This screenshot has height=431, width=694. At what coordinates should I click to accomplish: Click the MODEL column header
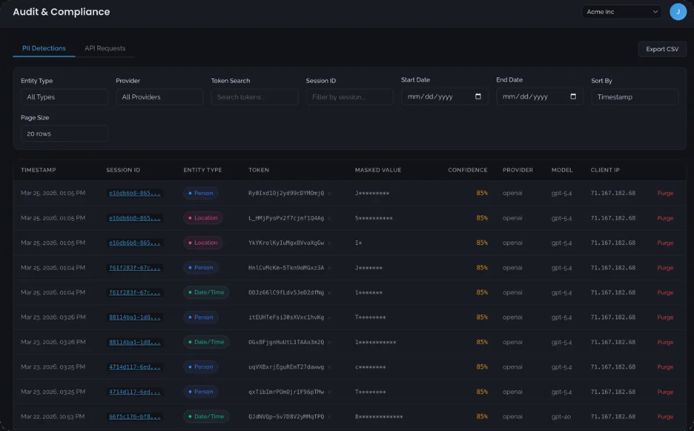pyautogui.click(x=562, y=170)
